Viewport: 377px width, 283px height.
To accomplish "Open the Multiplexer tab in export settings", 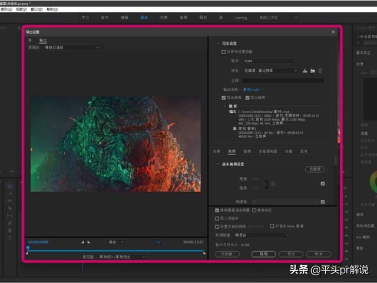I will point(267,151).
